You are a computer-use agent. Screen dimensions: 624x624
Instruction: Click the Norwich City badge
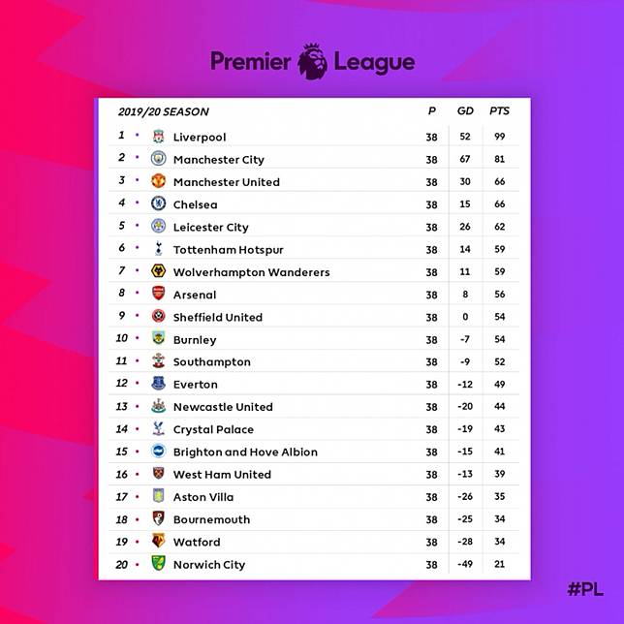[x=158, y=564]
